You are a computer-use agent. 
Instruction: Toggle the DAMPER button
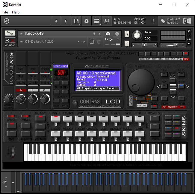point(12,126)
